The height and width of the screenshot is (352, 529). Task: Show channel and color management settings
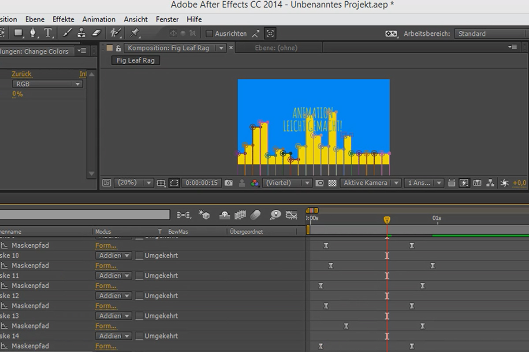click(255, 183)
